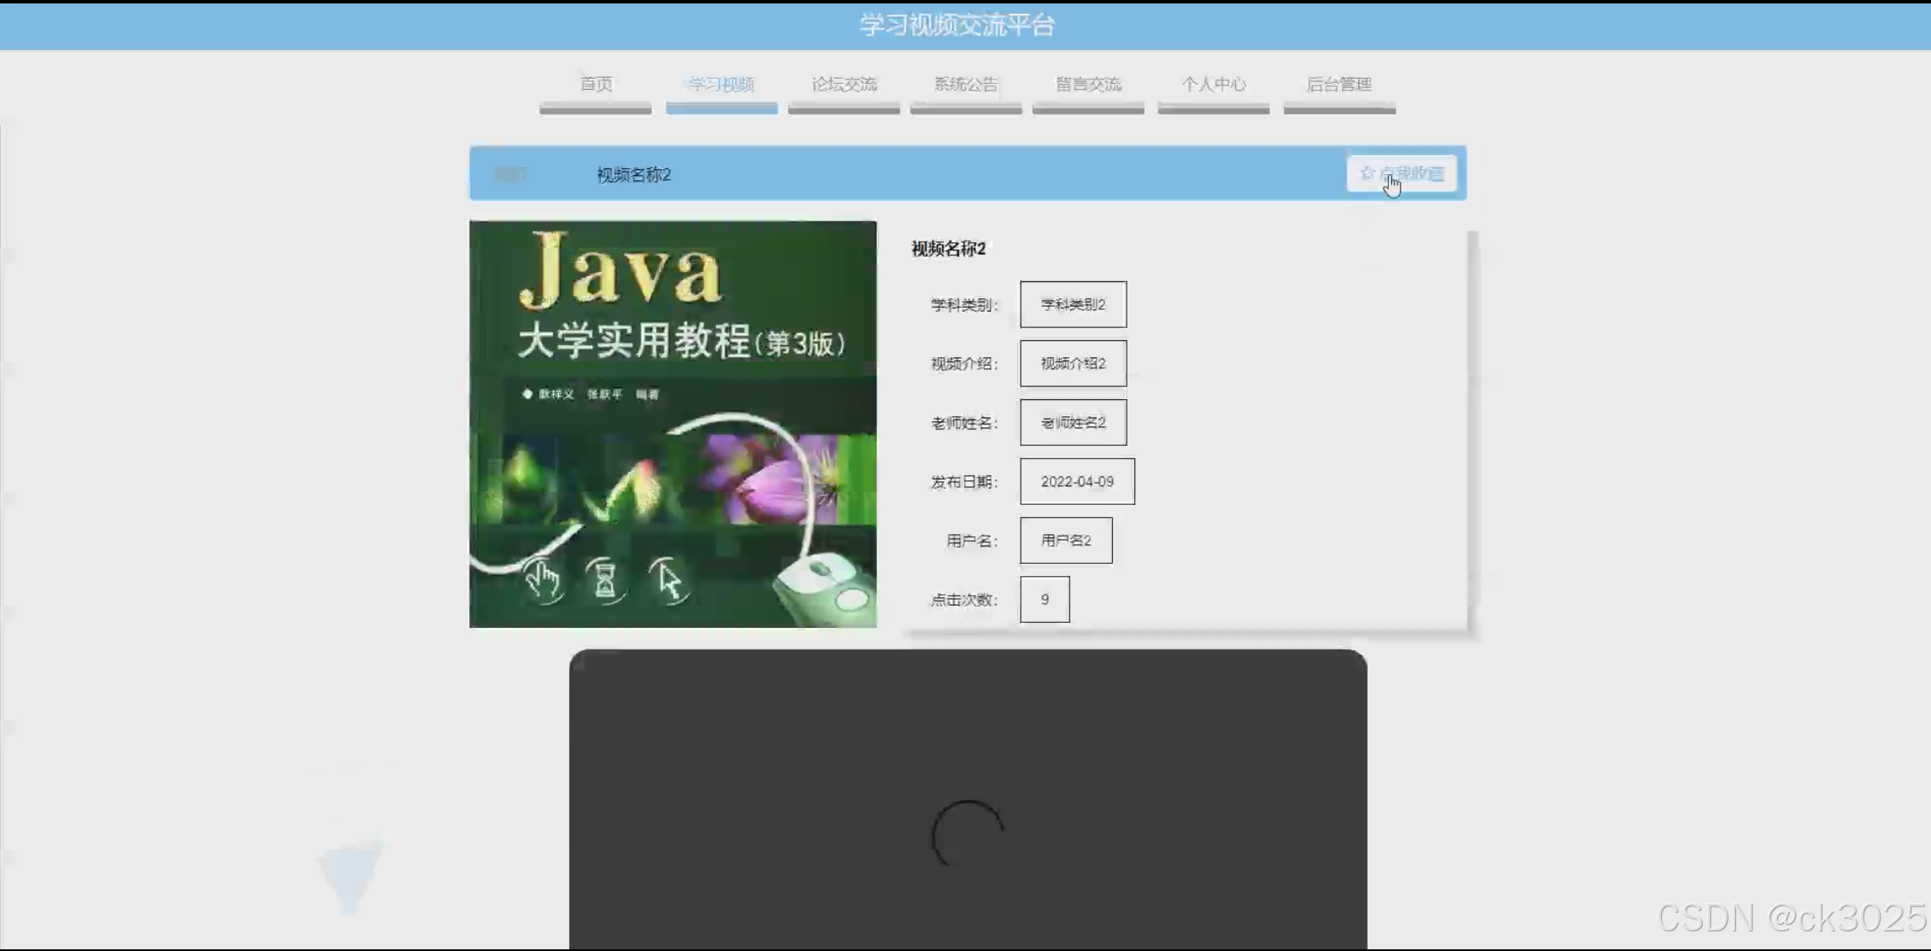Select the 视频介绍2 description box
Screen dimensions: 1931x951
point(1073,364)
